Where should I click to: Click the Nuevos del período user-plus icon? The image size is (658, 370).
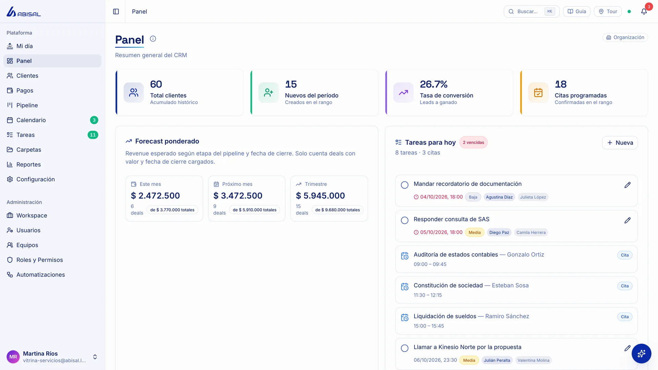[x=268, y=92]
